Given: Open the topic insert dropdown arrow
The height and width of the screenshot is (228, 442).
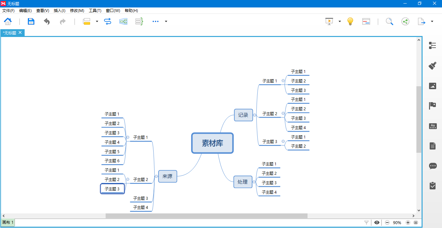Looking at the screenshot, I should [x=97, y=21].
